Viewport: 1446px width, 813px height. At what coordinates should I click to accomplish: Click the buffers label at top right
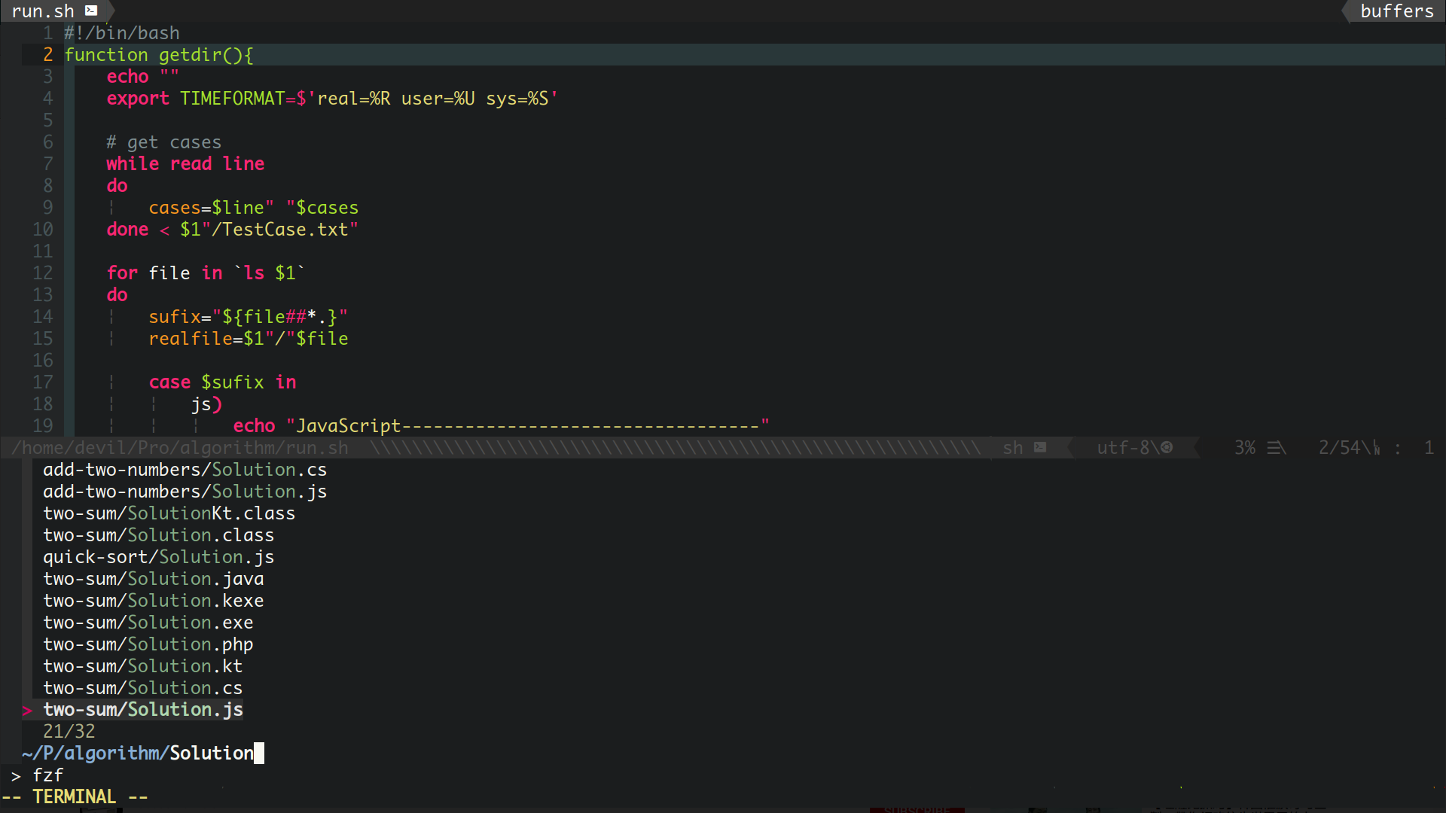coord(1396,11)
